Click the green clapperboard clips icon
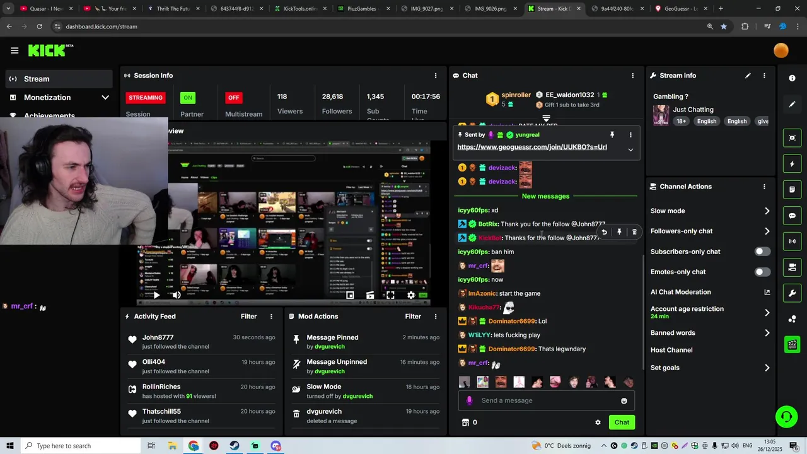The height and width of the screenshot is (454, 807). pos(792,344)
